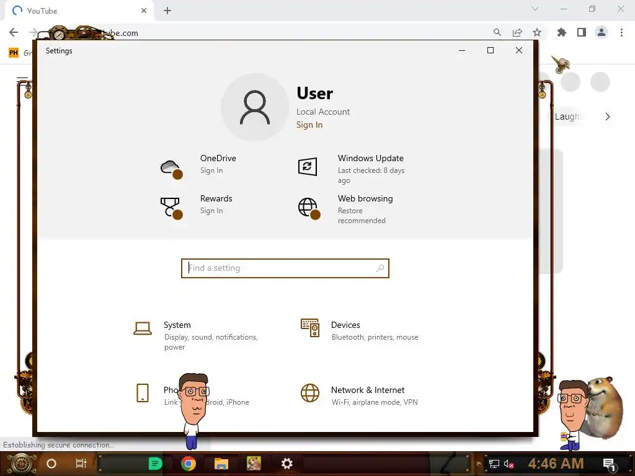
Task: Click the 4:46 AM clock
Action: tap(556, 464)
